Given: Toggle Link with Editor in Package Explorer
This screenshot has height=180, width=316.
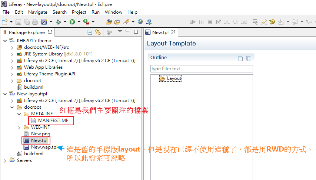Looking at the screenshot, I should (98, 32).
